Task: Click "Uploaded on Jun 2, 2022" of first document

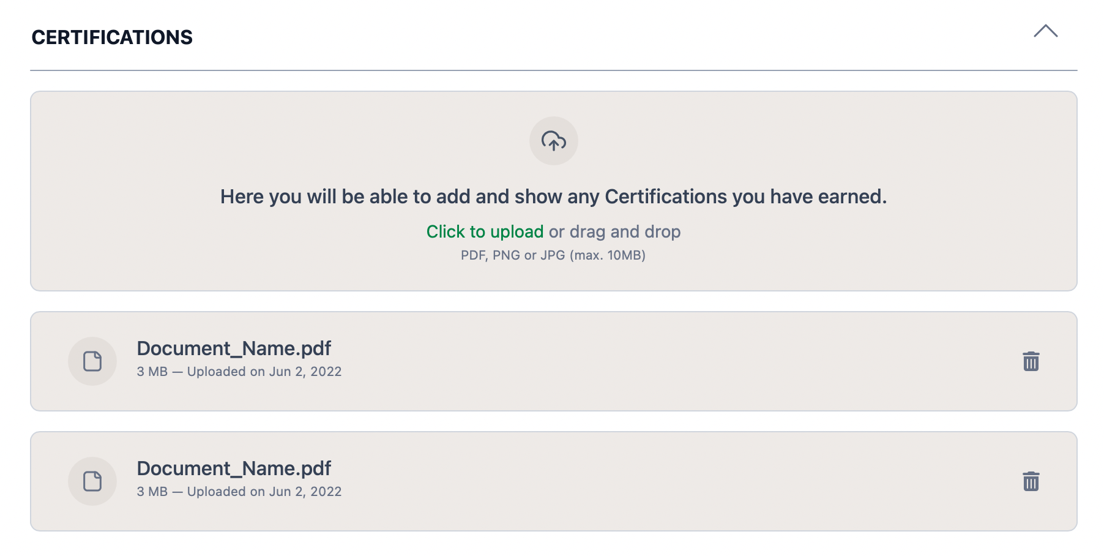Action: coord(264,372)
